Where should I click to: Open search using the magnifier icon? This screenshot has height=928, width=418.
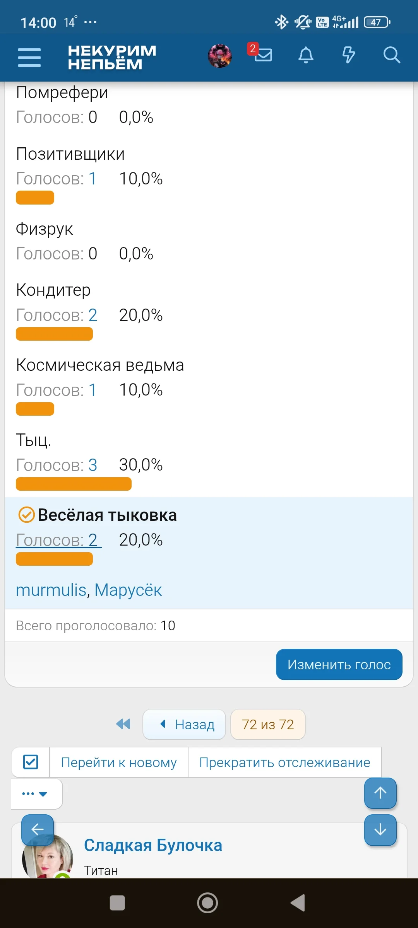(x=392, y=56)
